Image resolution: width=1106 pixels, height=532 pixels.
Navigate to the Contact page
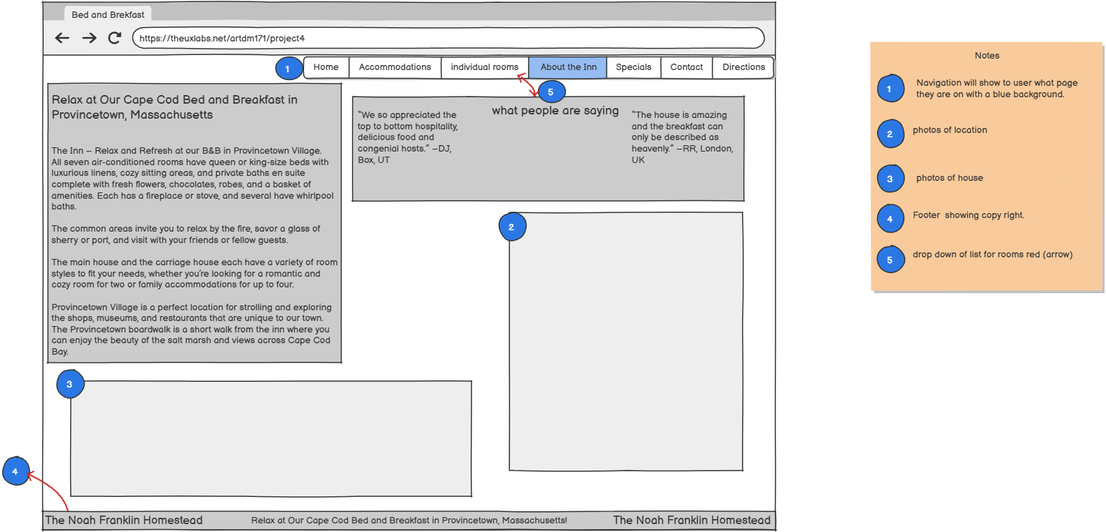[x=686, y=67]
